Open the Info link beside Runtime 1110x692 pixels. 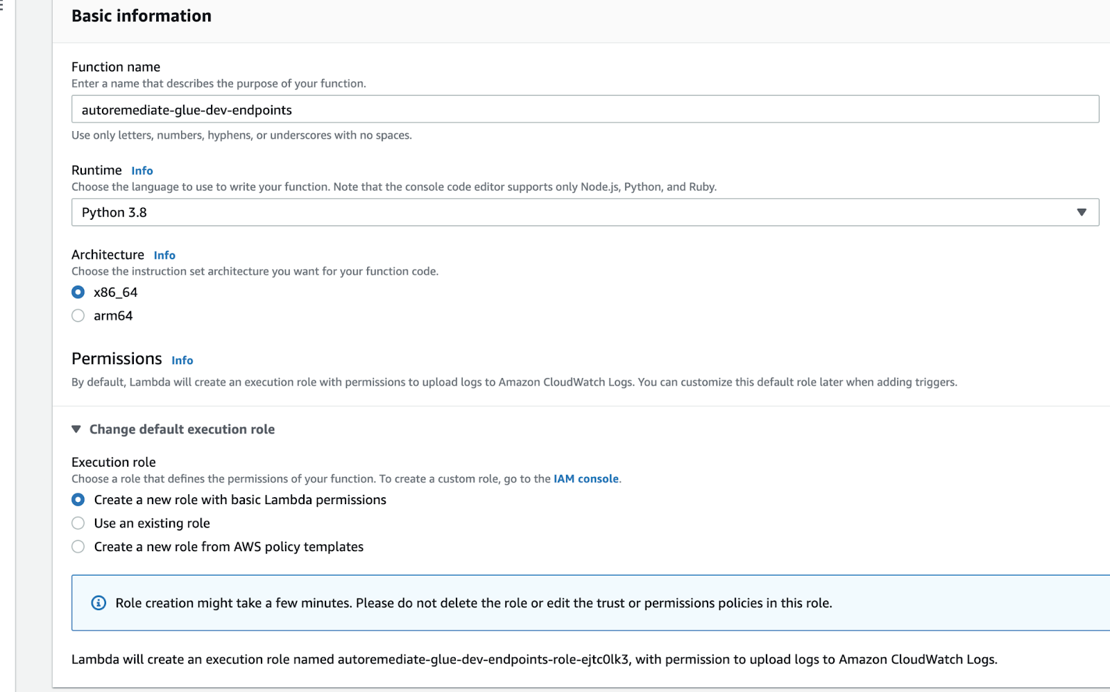pos(142,171)
